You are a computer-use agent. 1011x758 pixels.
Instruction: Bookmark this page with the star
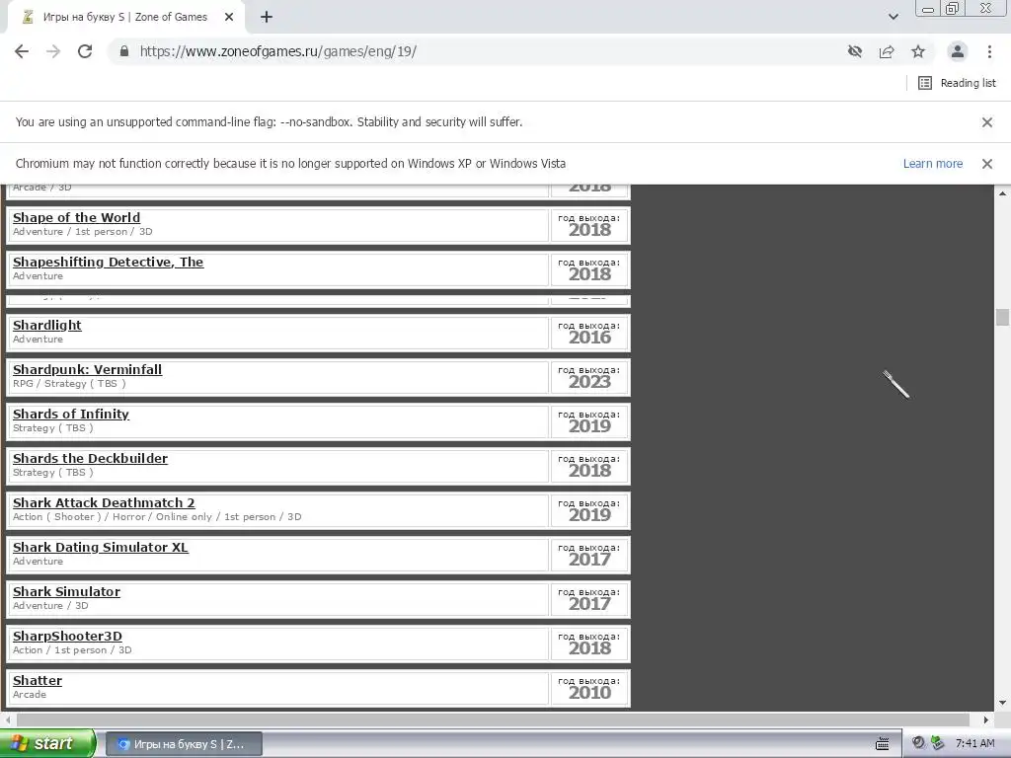[x=918, y=51]
